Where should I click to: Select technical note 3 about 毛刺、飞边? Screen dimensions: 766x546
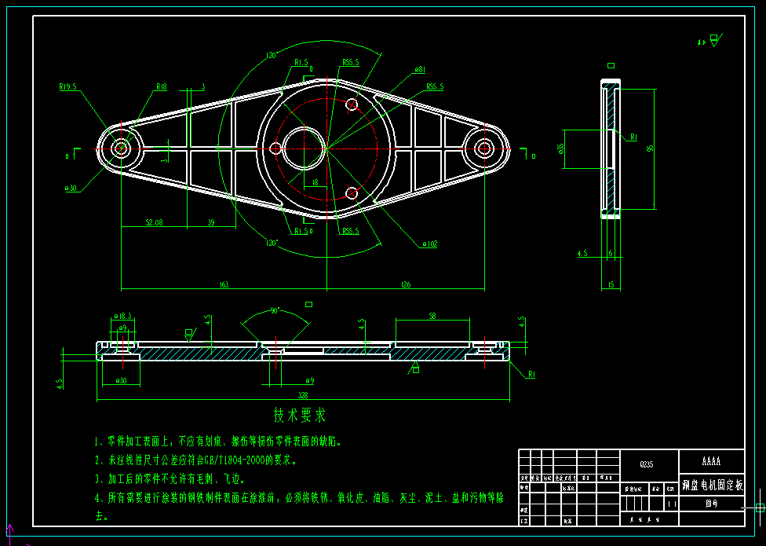pyautogui.click(x=170, y=479)
